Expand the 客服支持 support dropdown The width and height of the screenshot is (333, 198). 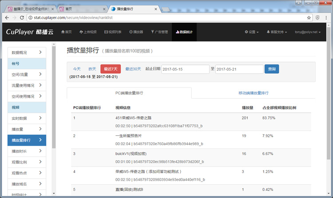click(x=277, y=32)
